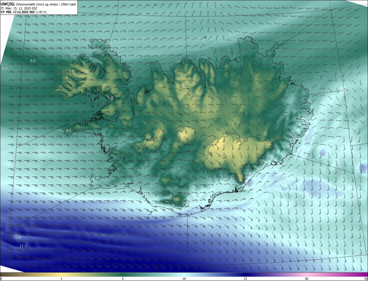
Task: Click the valid time 'VT: Mið. 17.12.2025 00Z (+45 h)'
Action: (24, 12)
